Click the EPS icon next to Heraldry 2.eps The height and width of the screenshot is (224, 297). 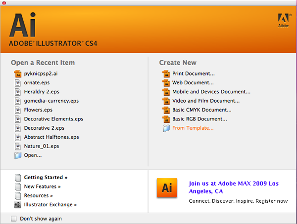[x=18, y=92]
